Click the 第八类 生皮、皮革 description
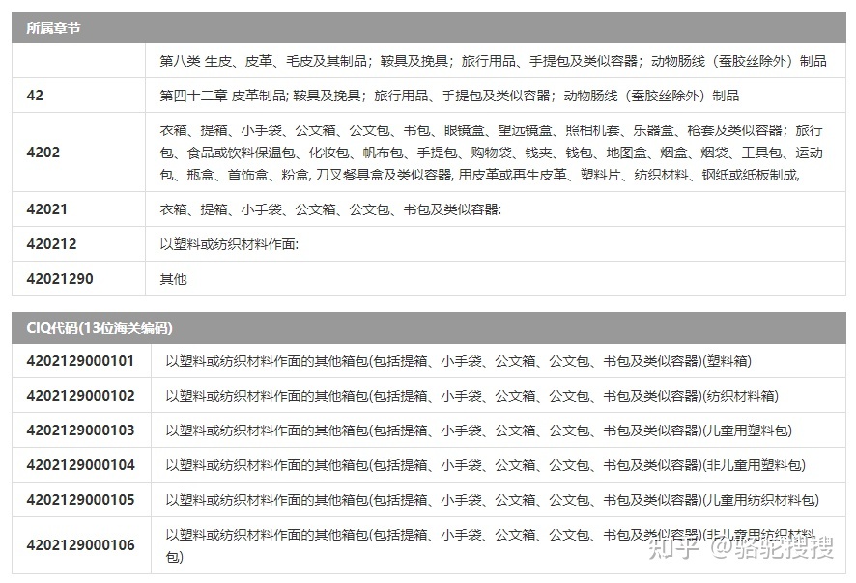 [x=493, y=61]
